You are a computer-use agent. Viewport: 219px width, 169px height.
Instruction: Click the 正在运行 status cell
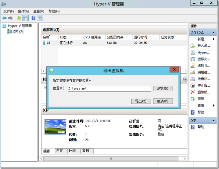pos(66,43)
